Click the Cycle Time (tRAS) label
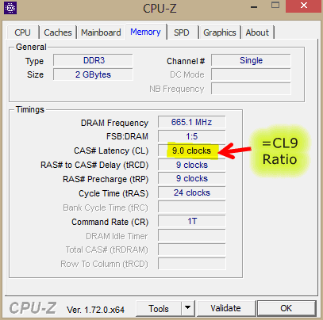Viewport: 323px width, 320px height. click(113, 193)
